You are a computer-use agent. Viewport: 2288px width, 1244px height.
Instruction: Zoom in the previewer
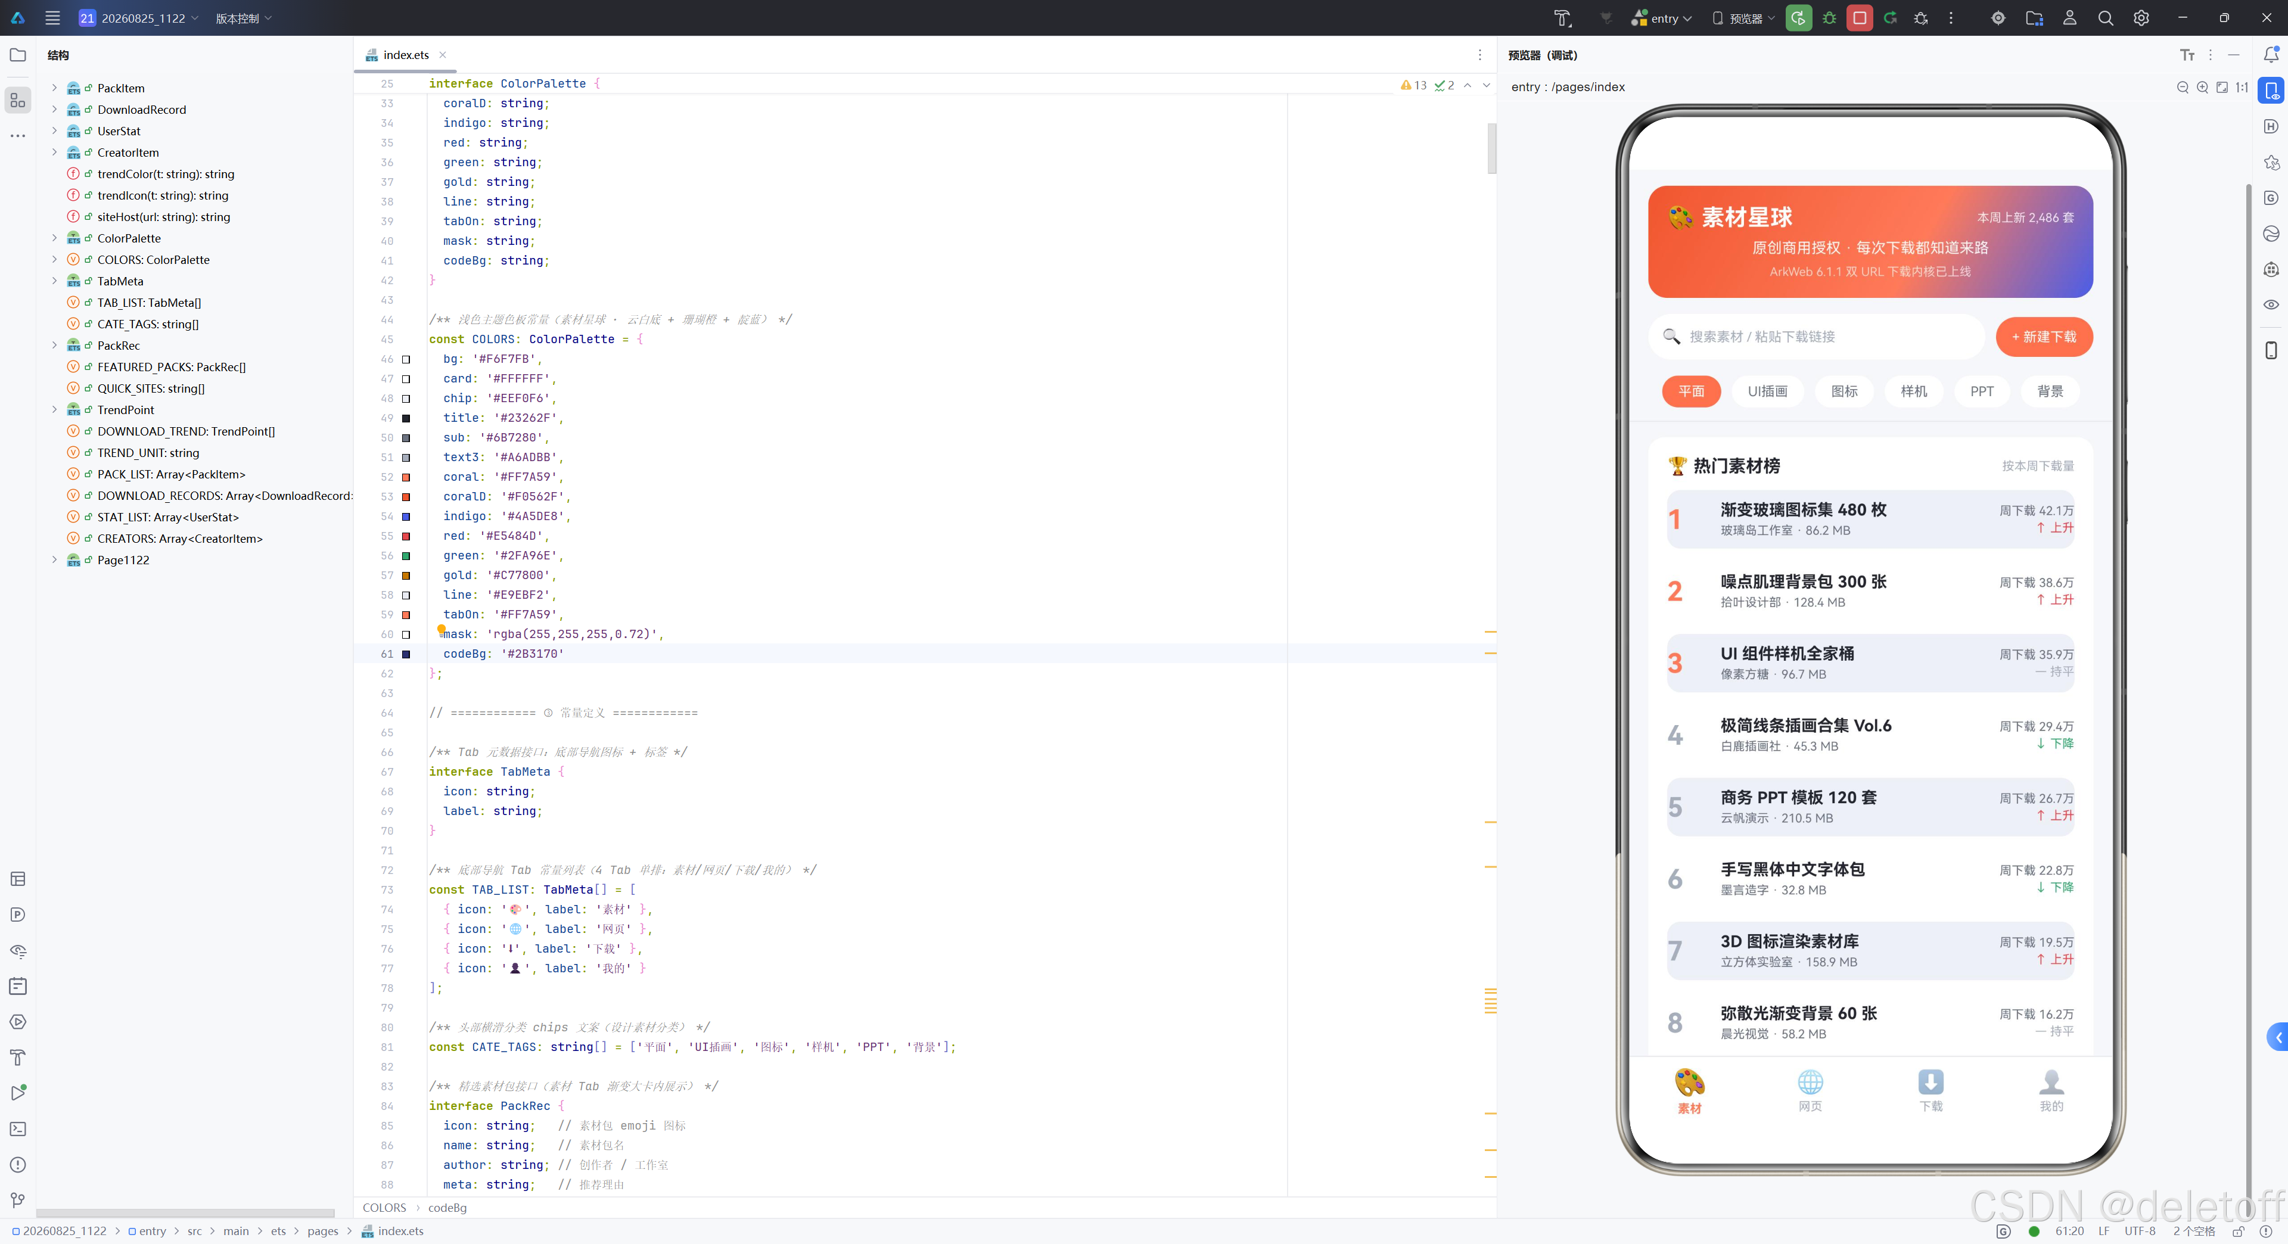2202,87
